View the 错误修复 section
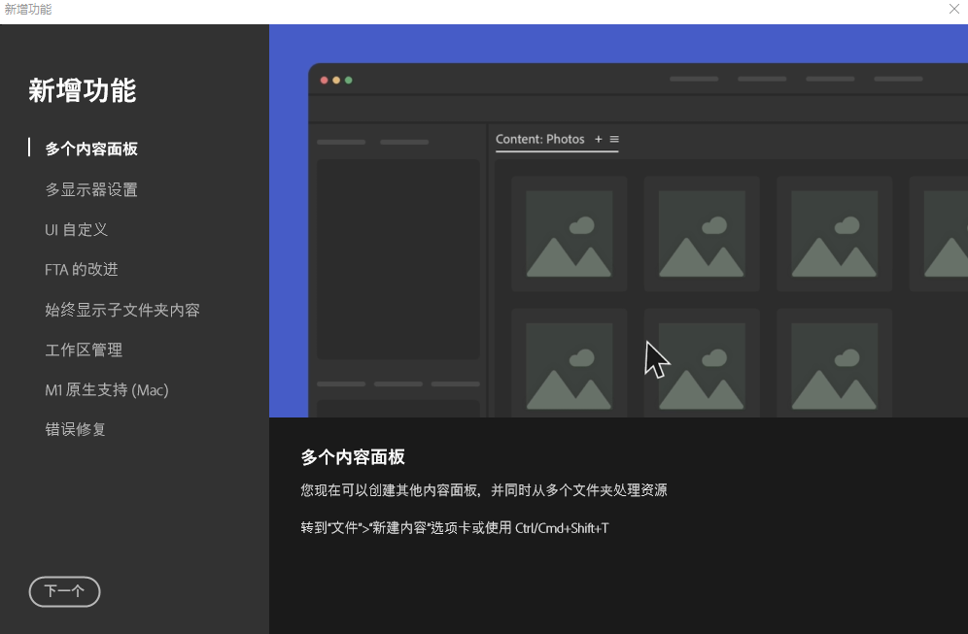This screenshot has width=968, height=634. pyautogui.click(x=75, y=429)
